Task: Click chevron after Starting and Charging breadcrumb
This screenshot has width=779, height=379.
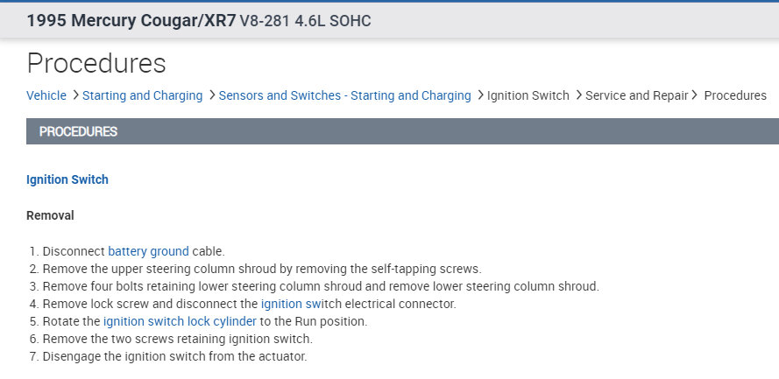Action: tap(212, 95)
